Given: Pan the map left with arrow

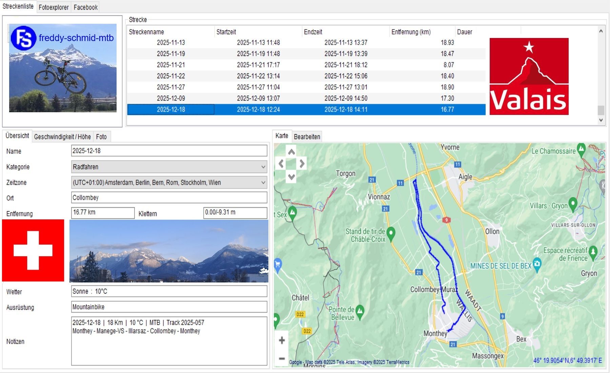Looking at the screenshot, I should [281, 164].
